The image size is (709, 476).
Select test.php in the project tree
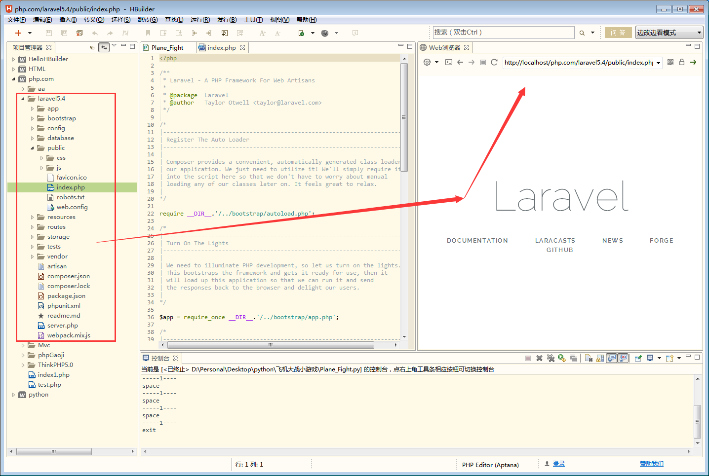pyautogui.click(x=49, y=385)
